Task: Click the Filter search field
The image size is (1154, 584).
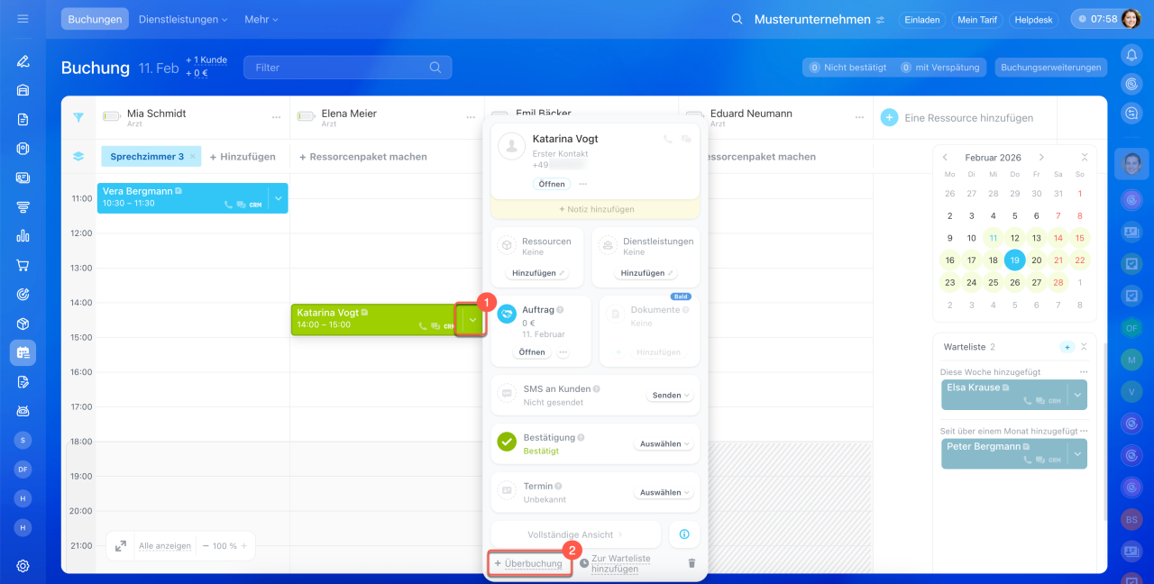Action: click(347, 68)
